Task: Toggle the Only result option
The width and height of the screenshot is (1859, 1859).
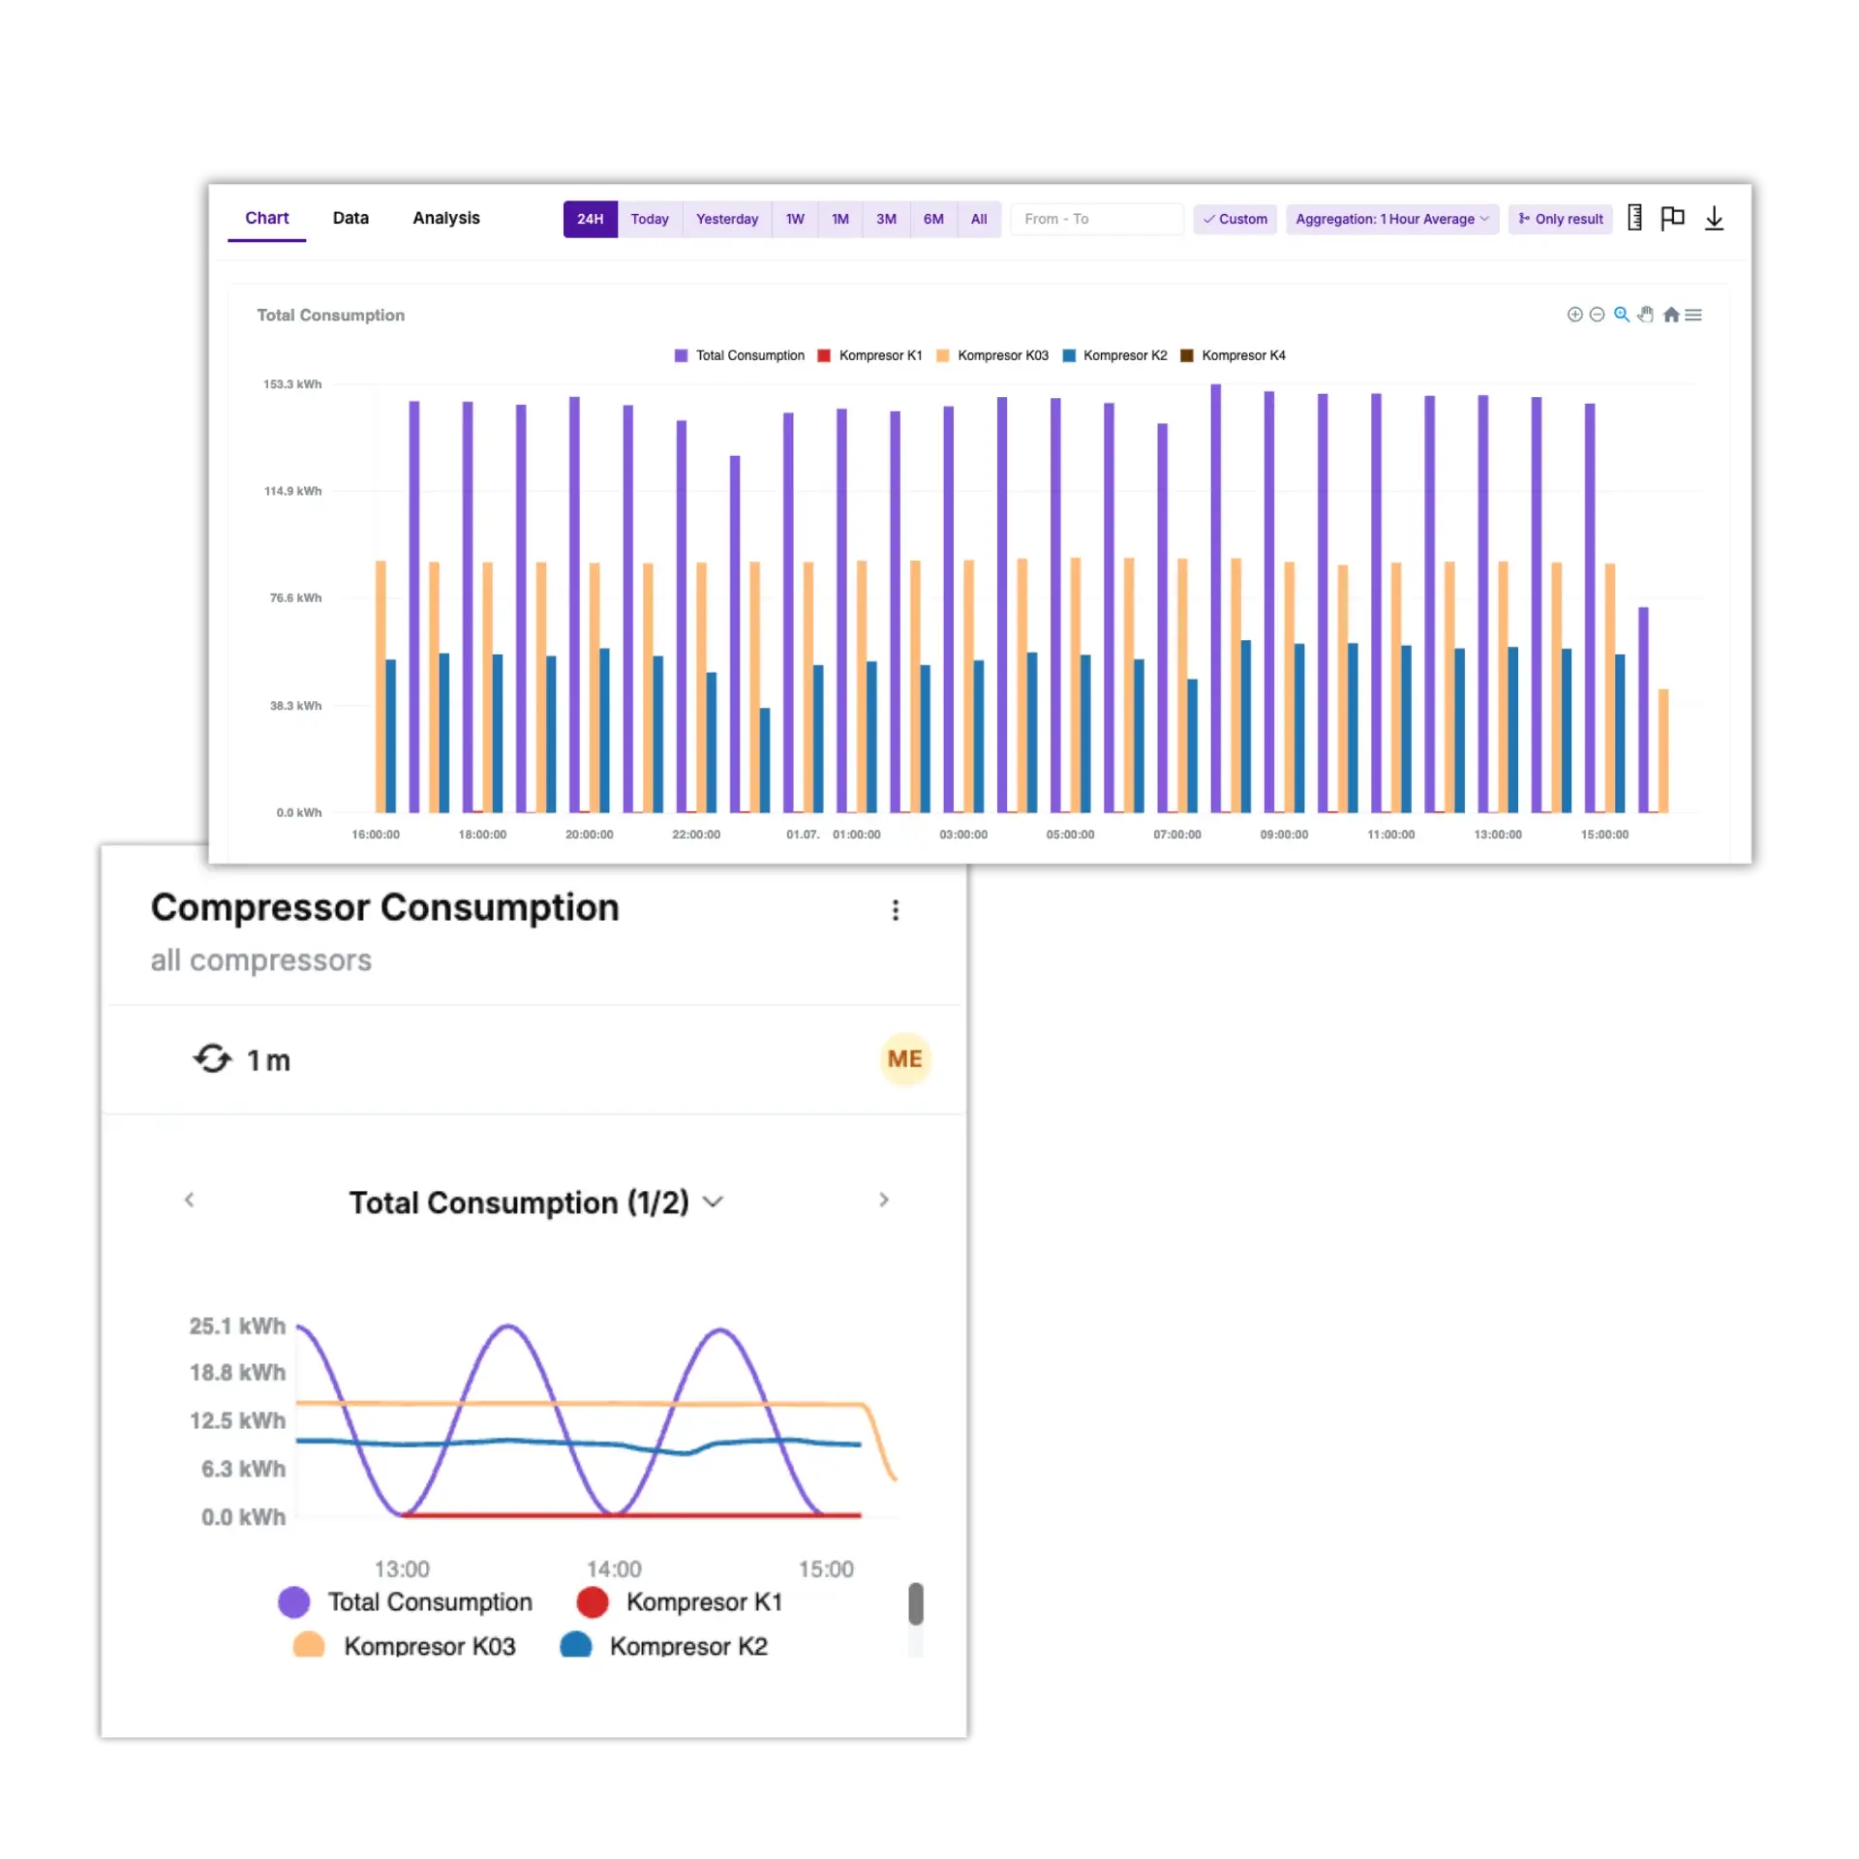Action: [x=1560, y=219]
